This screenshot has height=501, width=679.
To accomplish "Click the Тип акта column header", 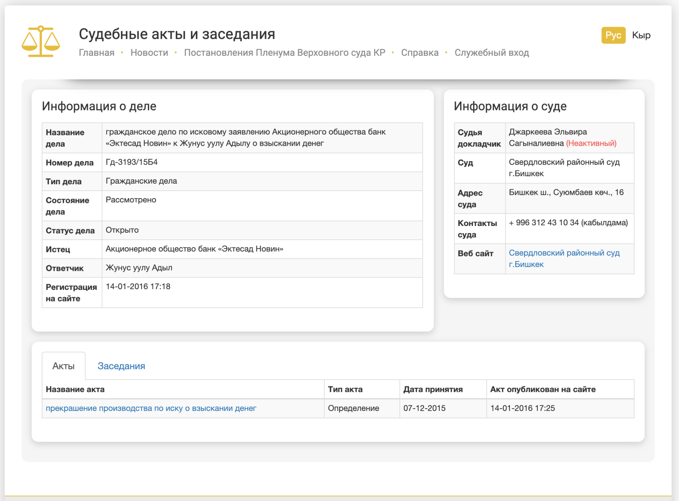I will click(345, 389).
